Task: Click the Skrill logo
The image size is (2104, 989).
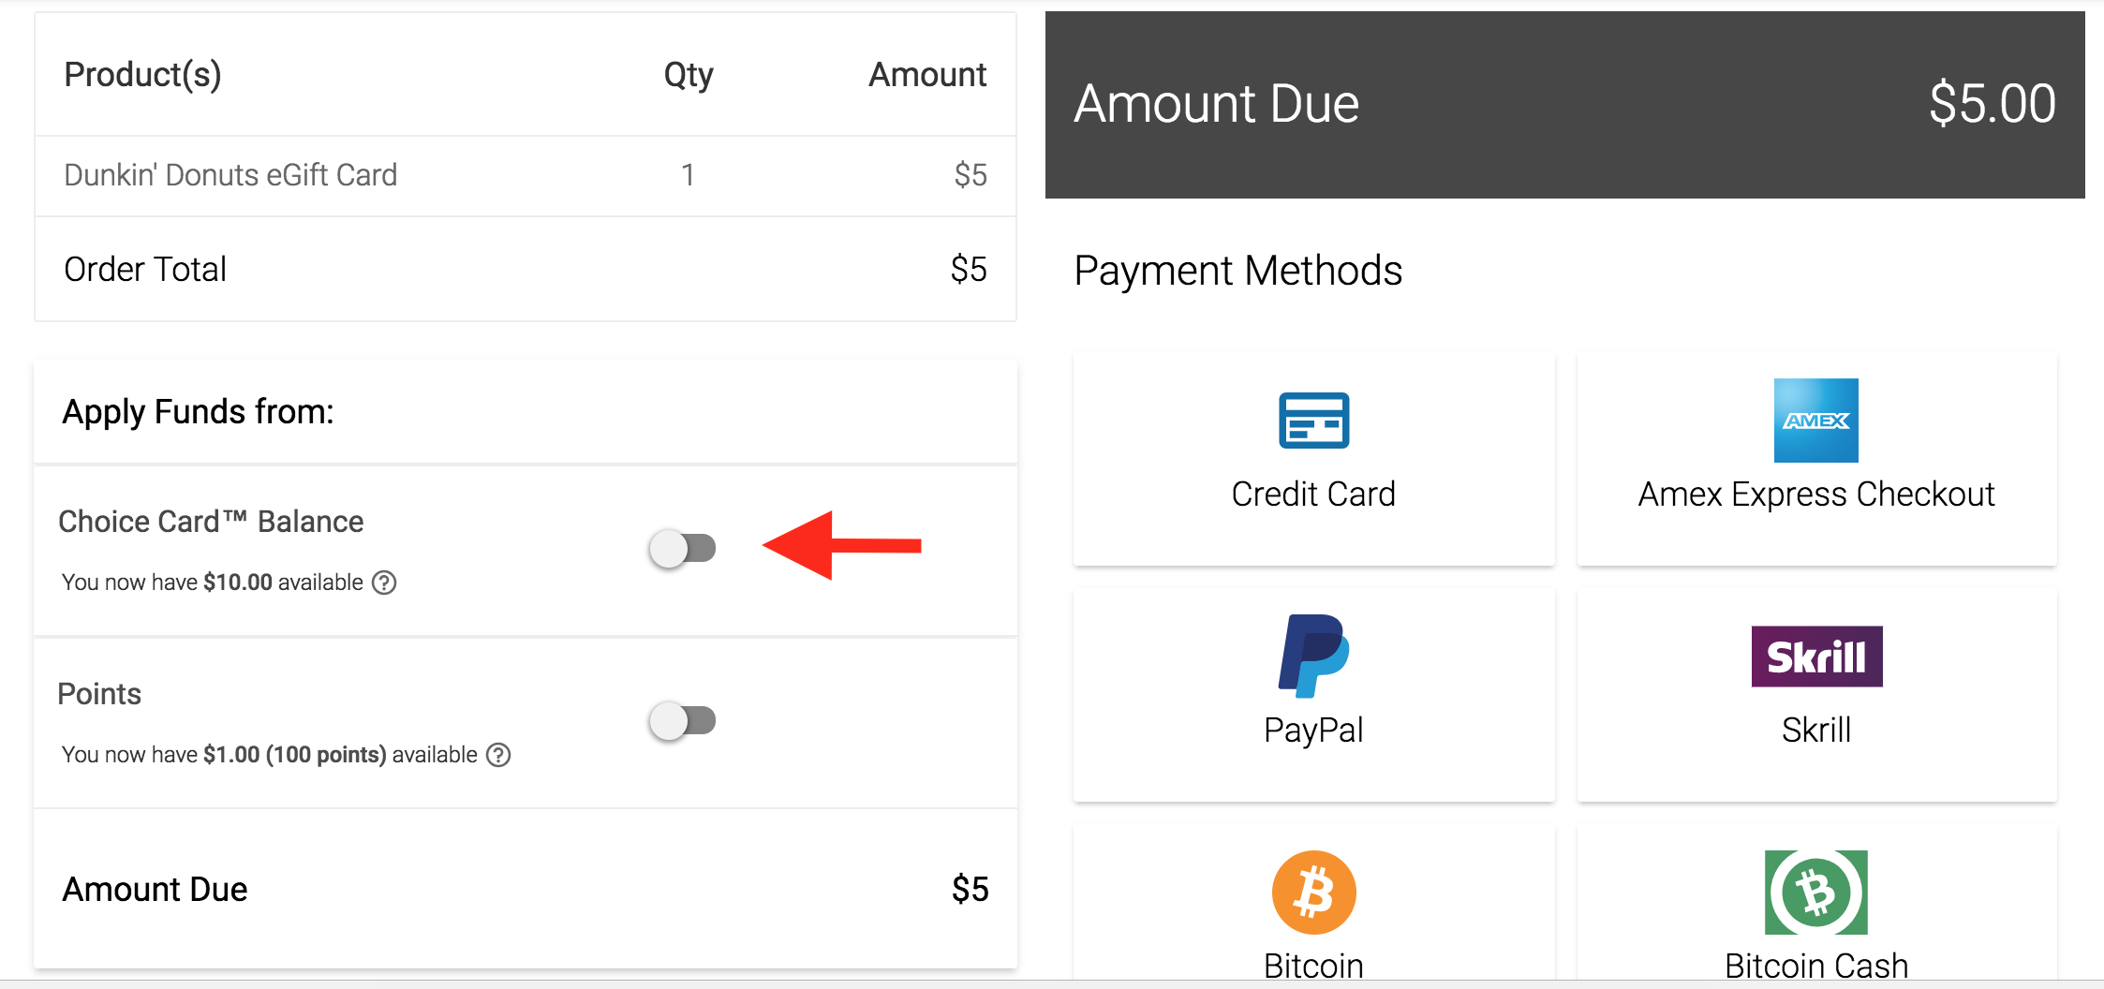Action: pos(1815,657)
